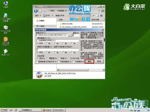
Task: Click 打开 in the Explorer toolbar
Action: [47, 15]
